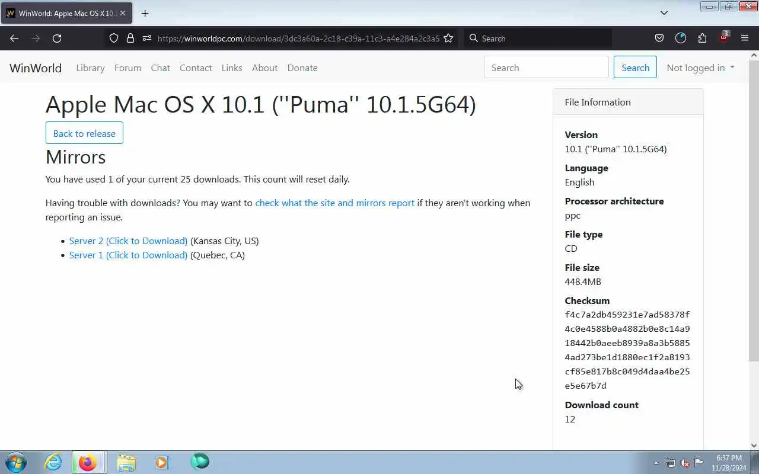Open the muted volume tray icon
759x474 pixels.
[x=684, y=463]
